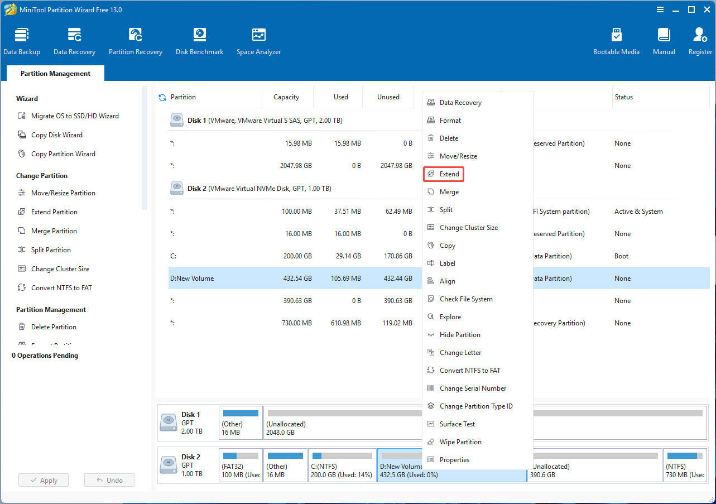Select Wipe Partition in the context menu

(x=460, y=442)
